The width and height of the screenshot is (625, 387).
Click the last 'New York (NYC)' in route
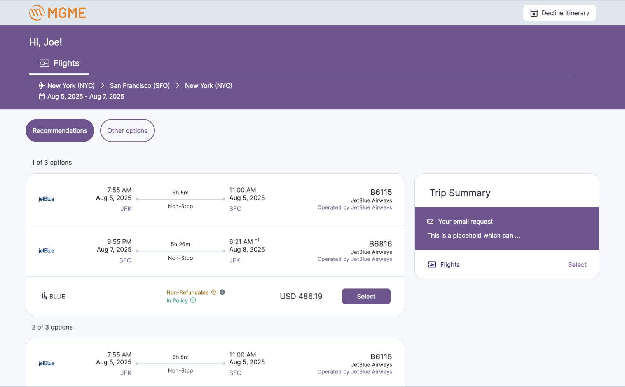point(208,85)
